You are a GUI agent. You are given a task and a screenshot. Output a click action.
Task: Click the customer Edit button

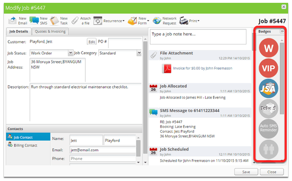pos(92,42)
